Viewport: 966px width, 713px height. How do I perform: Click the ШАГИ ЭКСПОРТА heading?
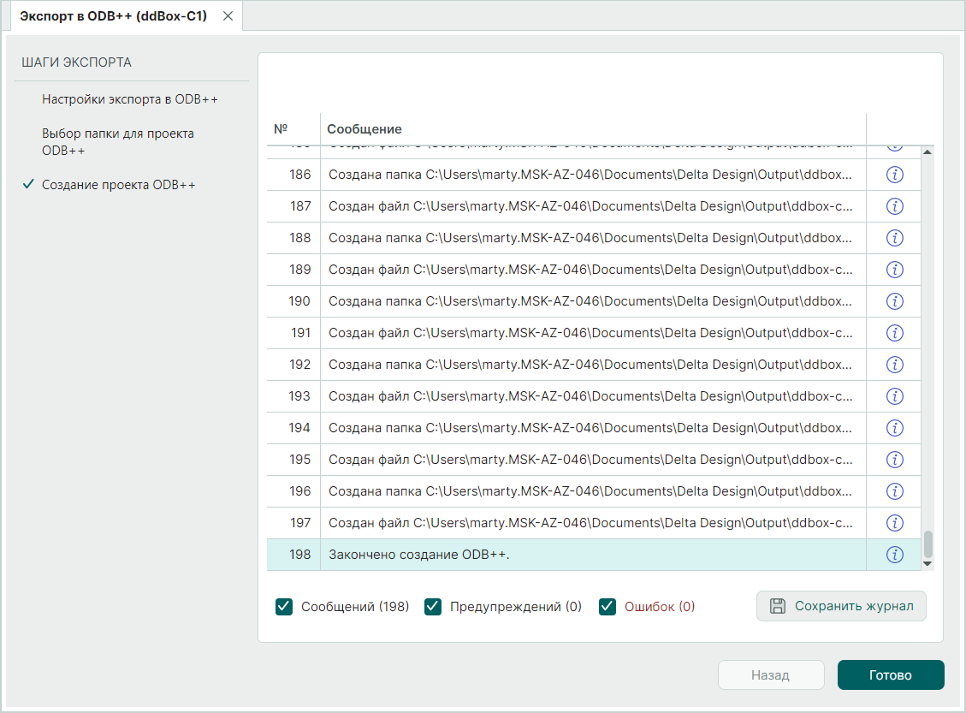(x=76, y=62)
